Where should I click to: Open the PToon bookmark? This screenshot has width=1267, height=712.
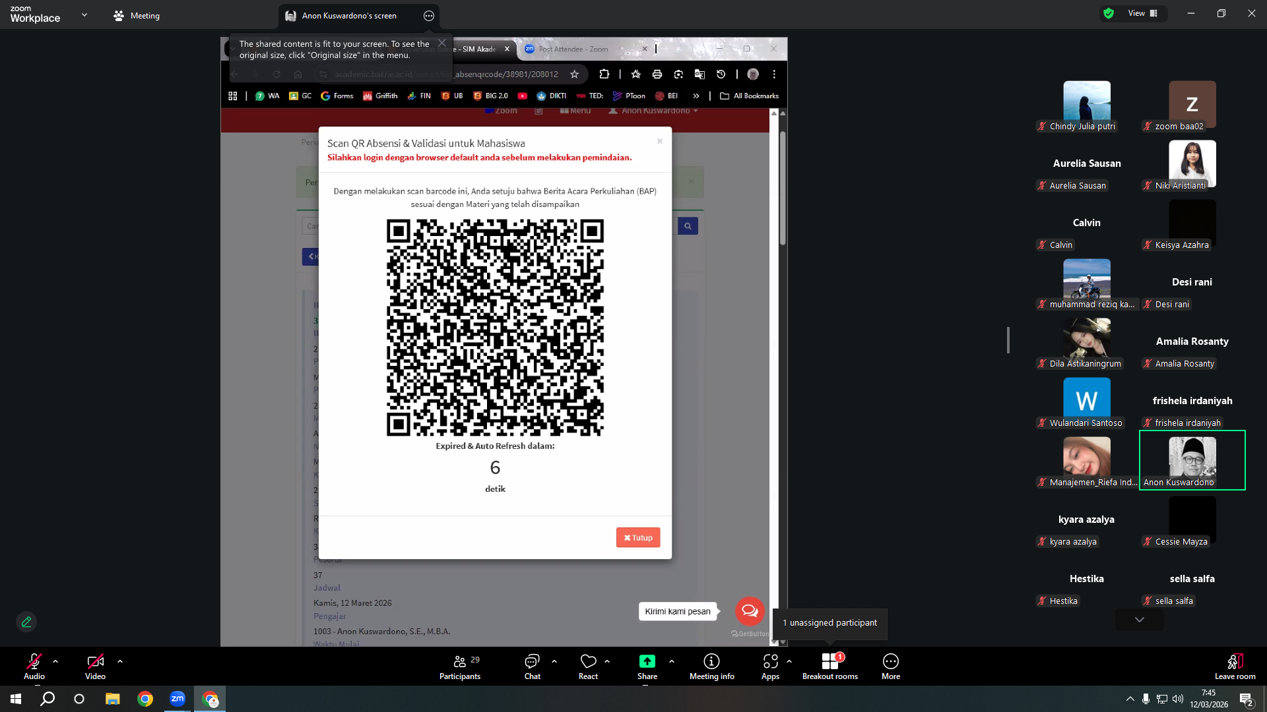tap(629, 96)
